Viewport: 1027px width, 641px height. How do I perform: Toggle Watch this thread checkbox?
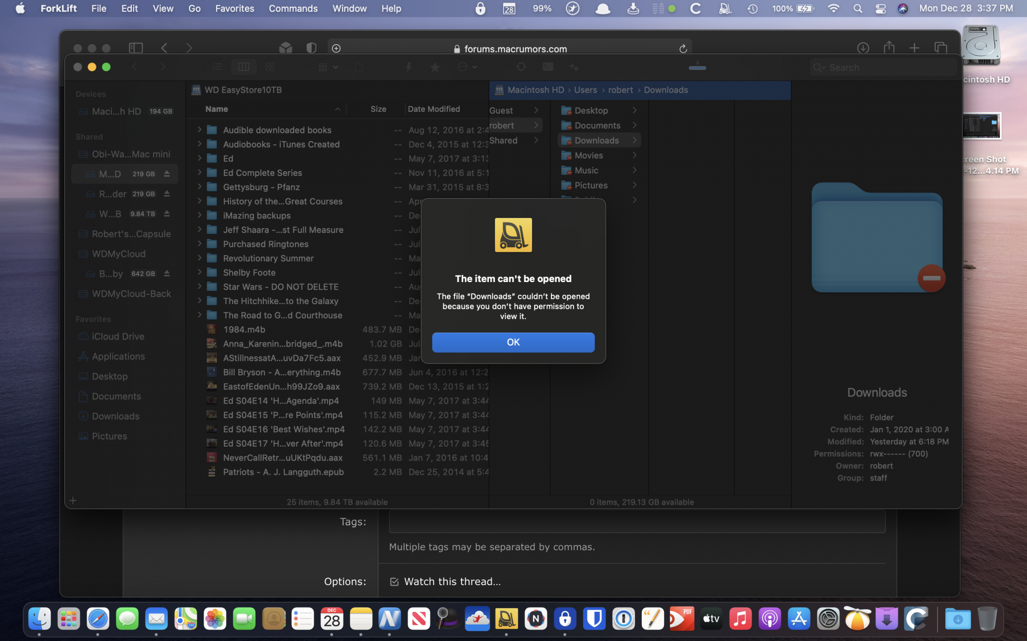point(394,582)
